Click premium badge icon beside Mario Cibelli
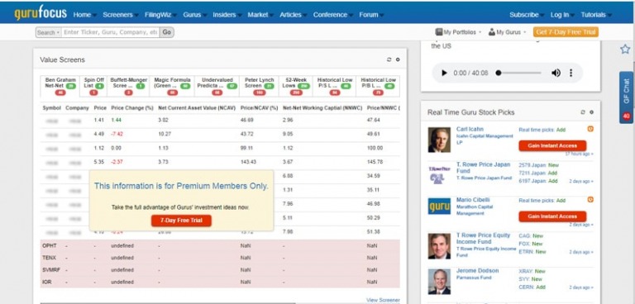This screenshot has height=304, width=635. 590,200
